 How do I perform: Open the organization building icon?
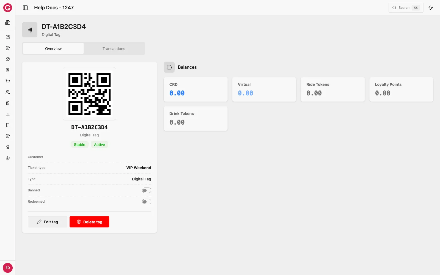coord(8,23)
